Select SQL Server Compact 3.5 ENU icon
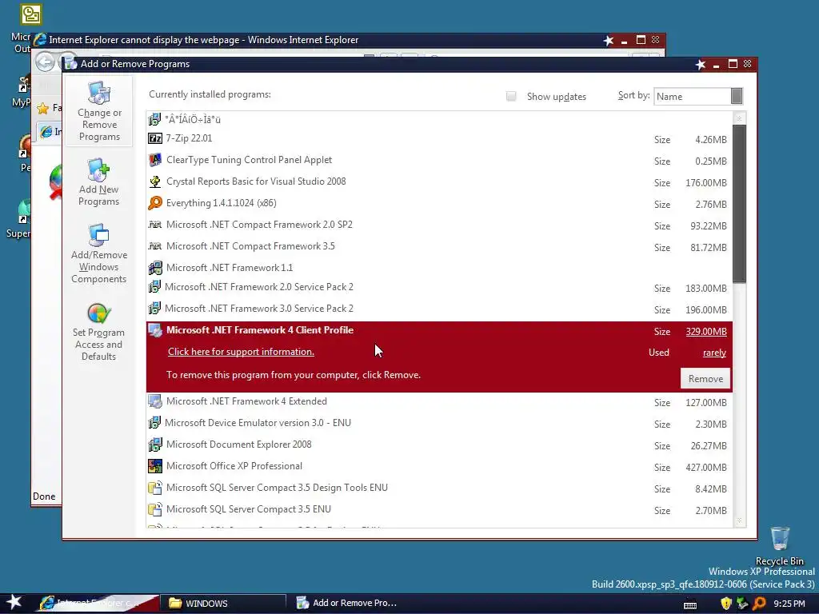The image size is (819, 614). click(x=155, y=509)
